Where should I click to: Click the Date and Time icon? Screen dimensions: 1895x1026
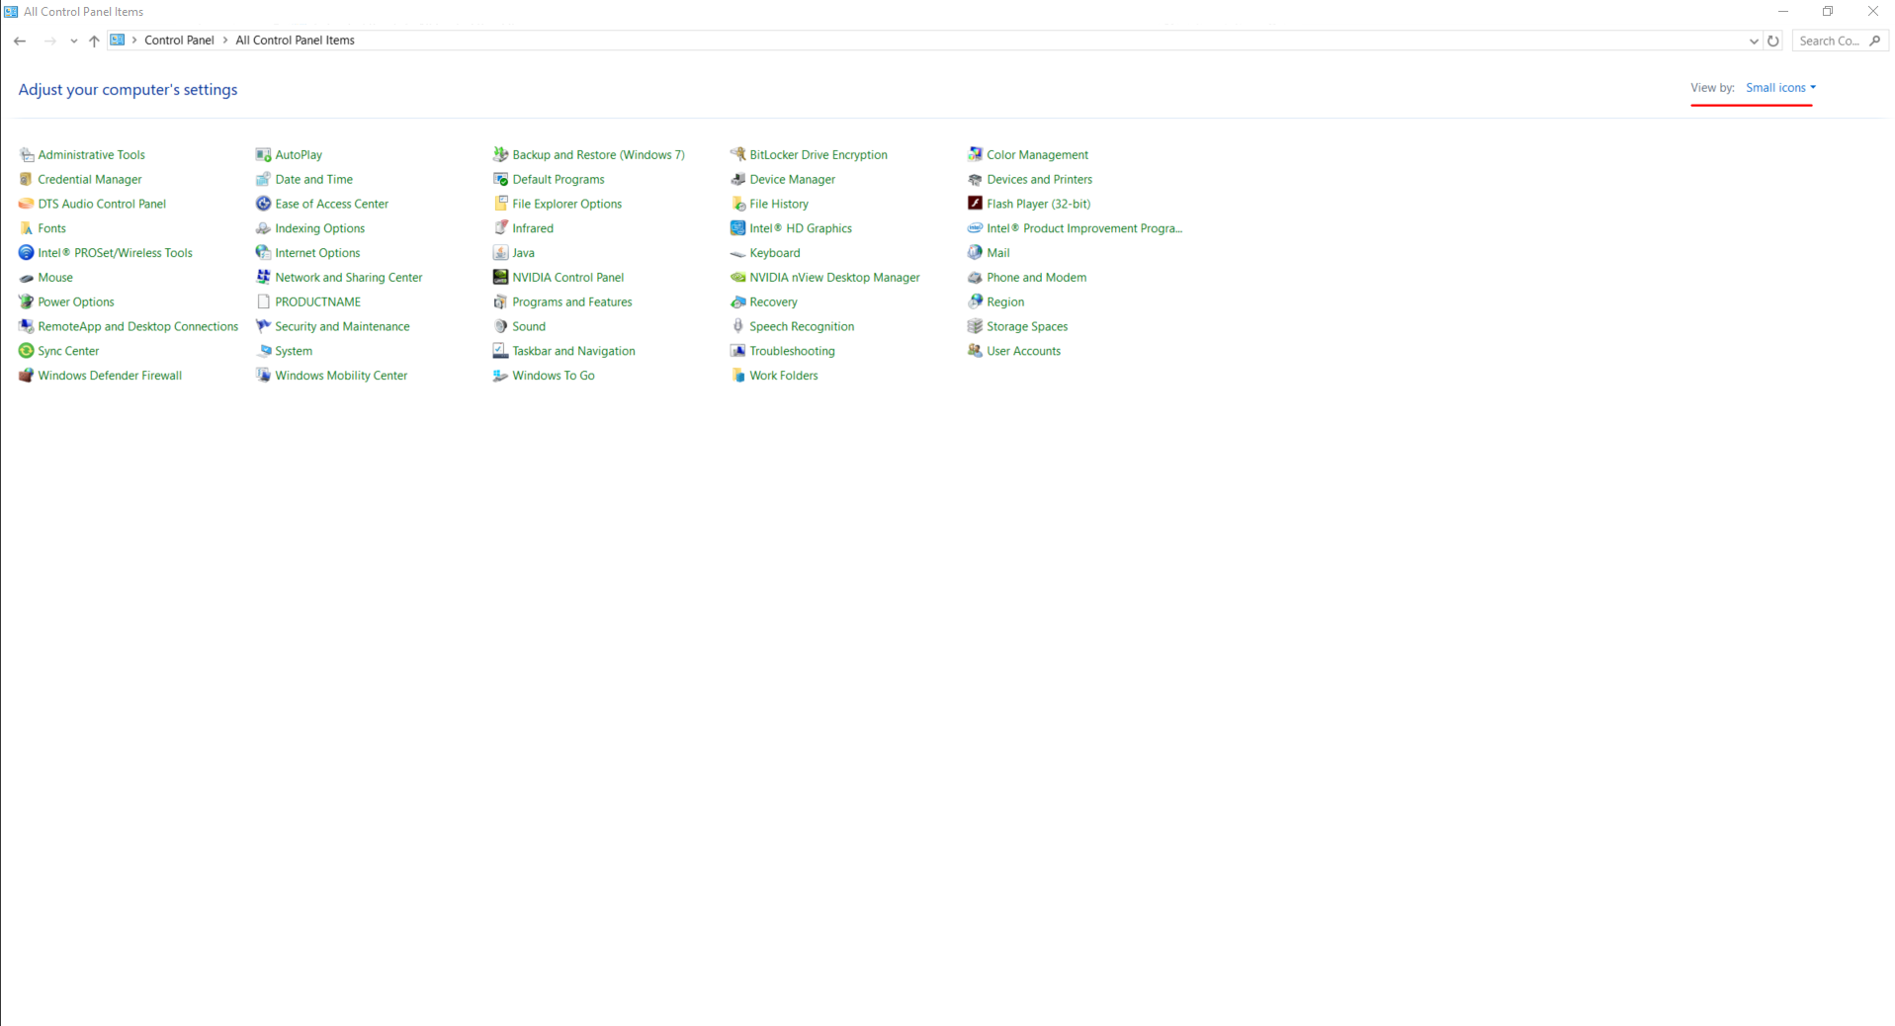point(264,180)
